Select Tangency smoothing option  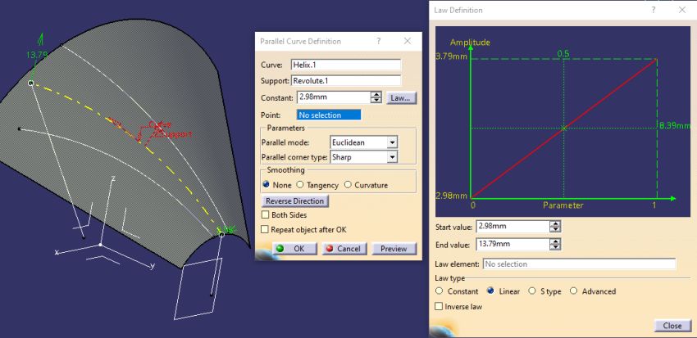pos(300,185)
